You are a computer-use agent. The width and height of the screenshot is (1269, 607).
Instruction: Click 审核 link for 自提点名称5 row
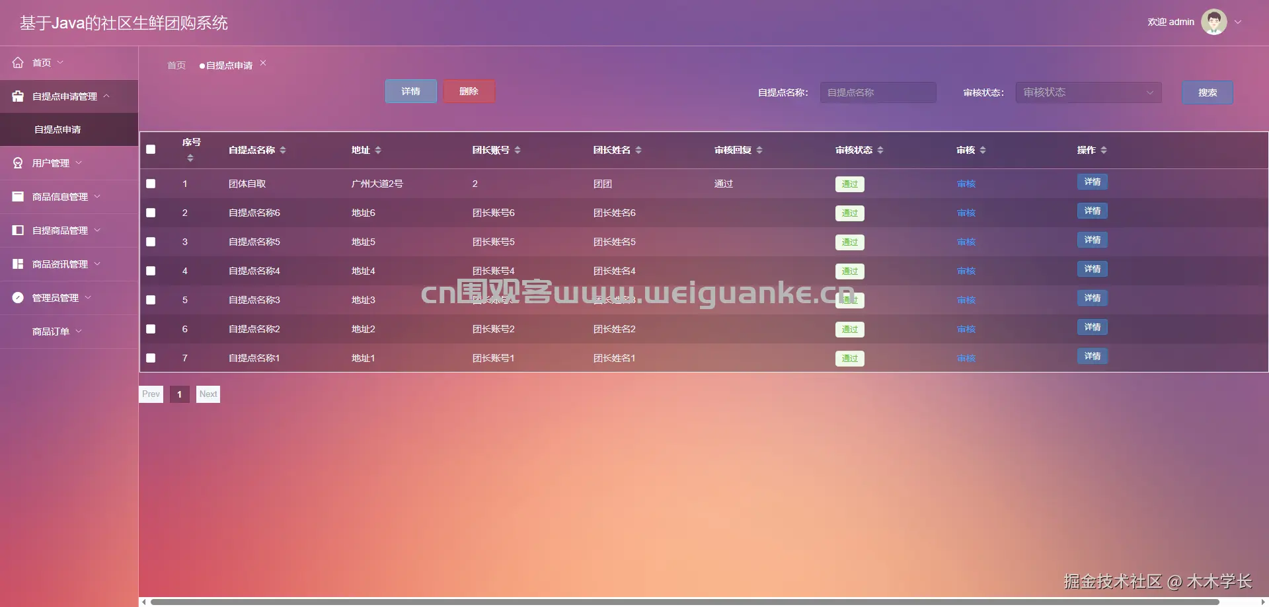(966, 242)
